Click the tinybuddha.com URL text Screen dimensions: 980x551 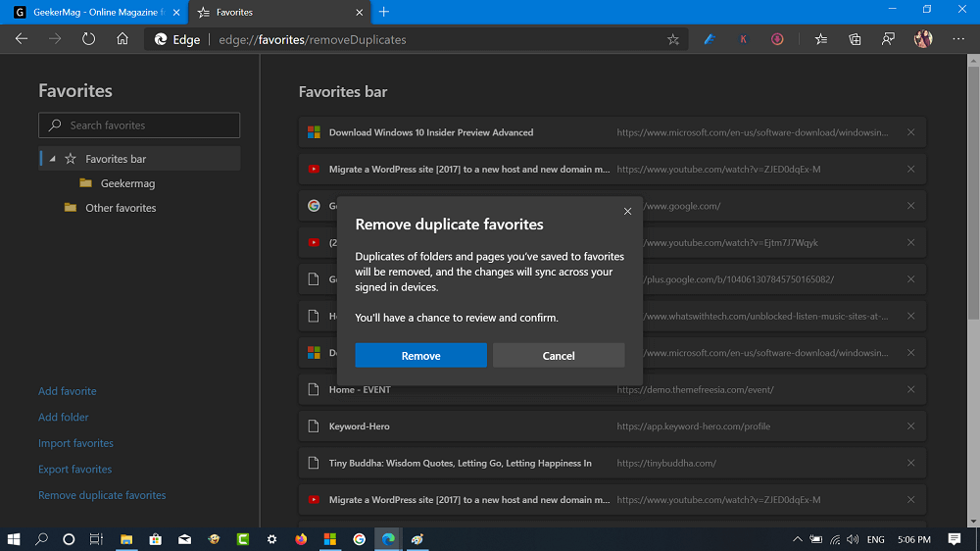(666, 464)
